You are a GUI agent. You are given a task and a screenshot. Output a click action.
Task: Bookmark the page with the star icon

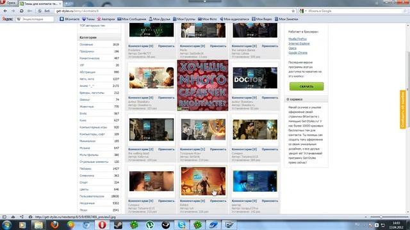pyautogui.click(x=293, y=11)
